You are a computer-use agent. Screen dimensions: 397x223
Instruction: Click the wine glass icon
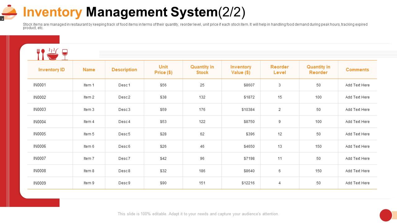pos(65,54)
